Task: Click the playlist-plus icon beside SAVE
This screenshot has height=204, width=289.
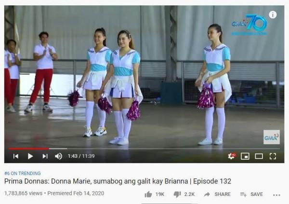Action: tap(243, 194)
